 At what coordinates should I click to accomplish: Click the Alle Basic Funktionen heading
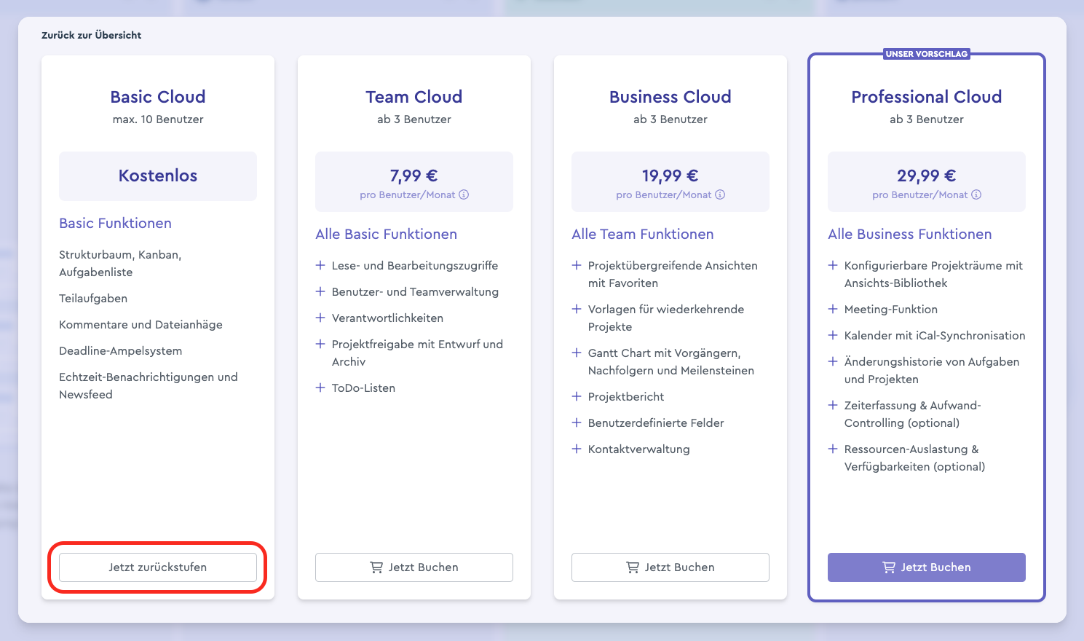coord(386,234)
